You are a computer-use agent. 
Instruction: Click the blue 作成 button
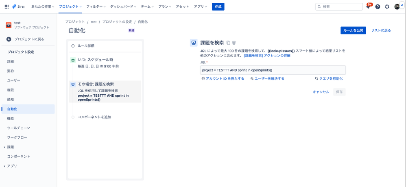pos(218,7)
